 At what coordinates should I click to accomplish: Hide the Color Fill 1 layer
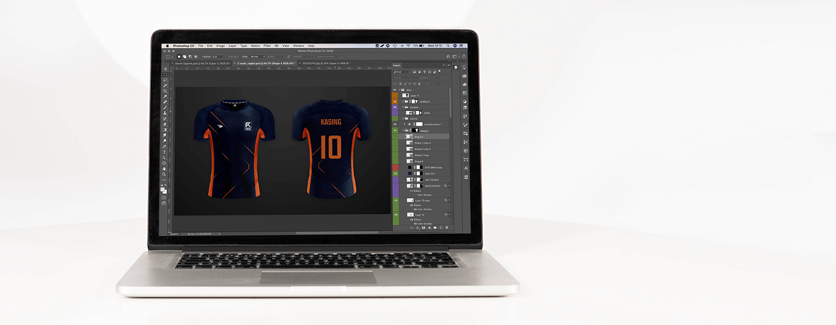click(395, 173)
